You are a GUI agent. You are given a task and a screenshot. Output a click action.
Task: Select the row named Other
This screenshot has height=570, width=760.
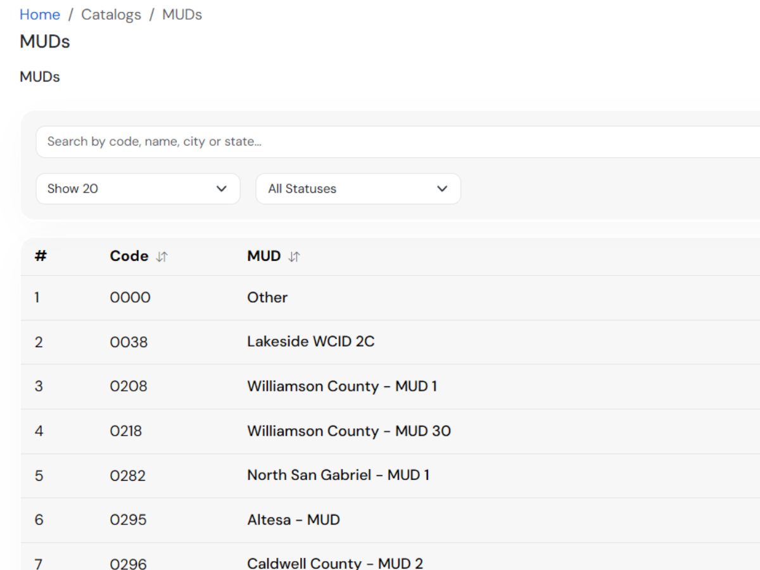(390, 298)
